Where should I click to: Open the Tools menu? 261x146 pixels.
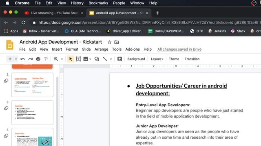(117, 49)
